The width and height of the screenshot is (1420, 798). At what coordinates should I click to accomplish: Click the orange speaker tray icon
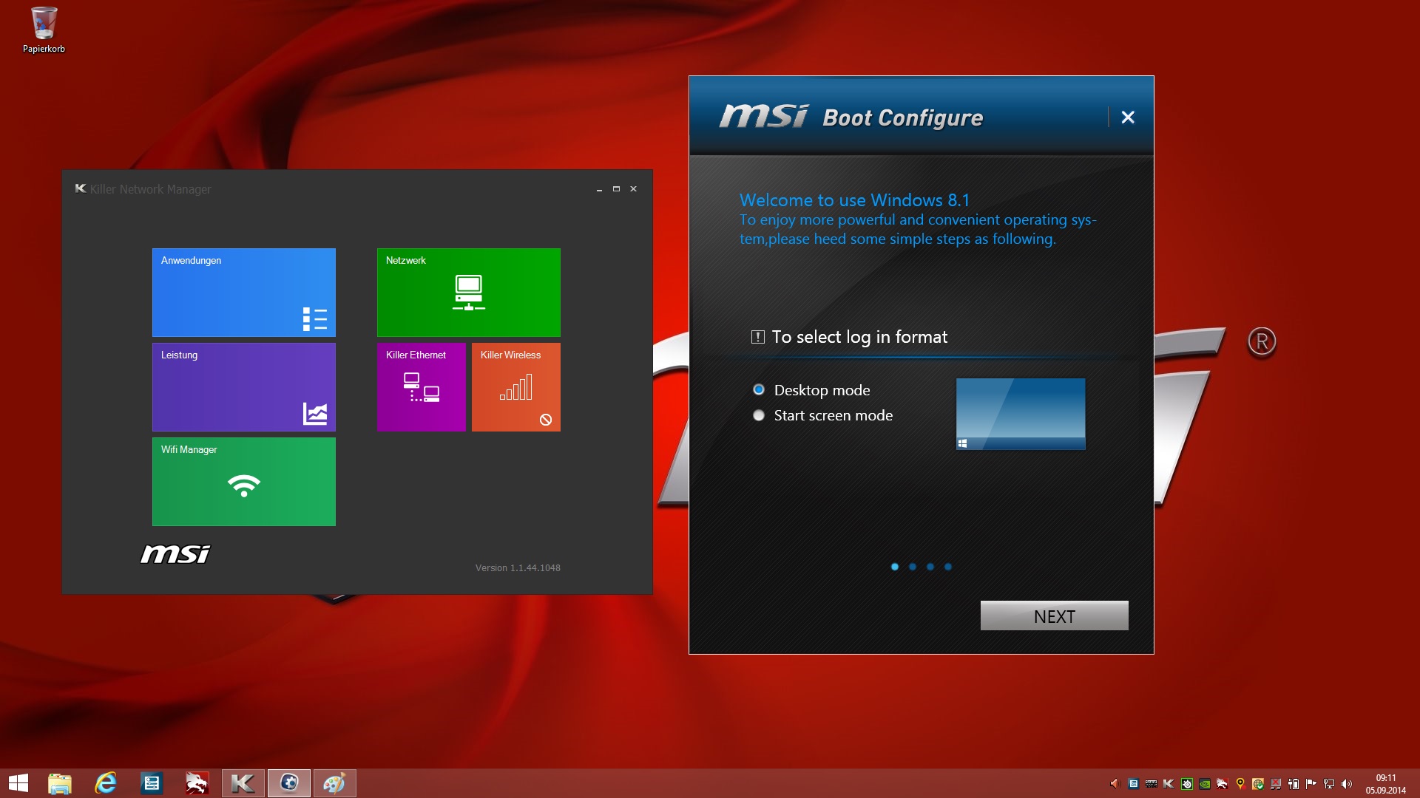point(1115,784)
